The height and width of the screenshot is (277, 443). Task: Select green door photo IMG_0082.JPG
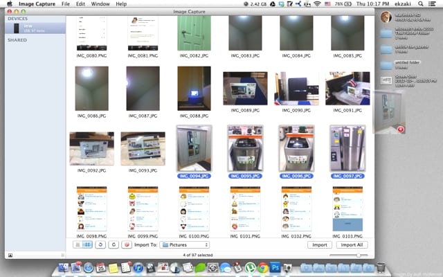(x=194, y=33)
